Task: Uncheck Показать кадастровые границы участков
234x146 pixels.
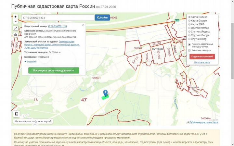Action: pyautogui.click(x=189, y=44)
